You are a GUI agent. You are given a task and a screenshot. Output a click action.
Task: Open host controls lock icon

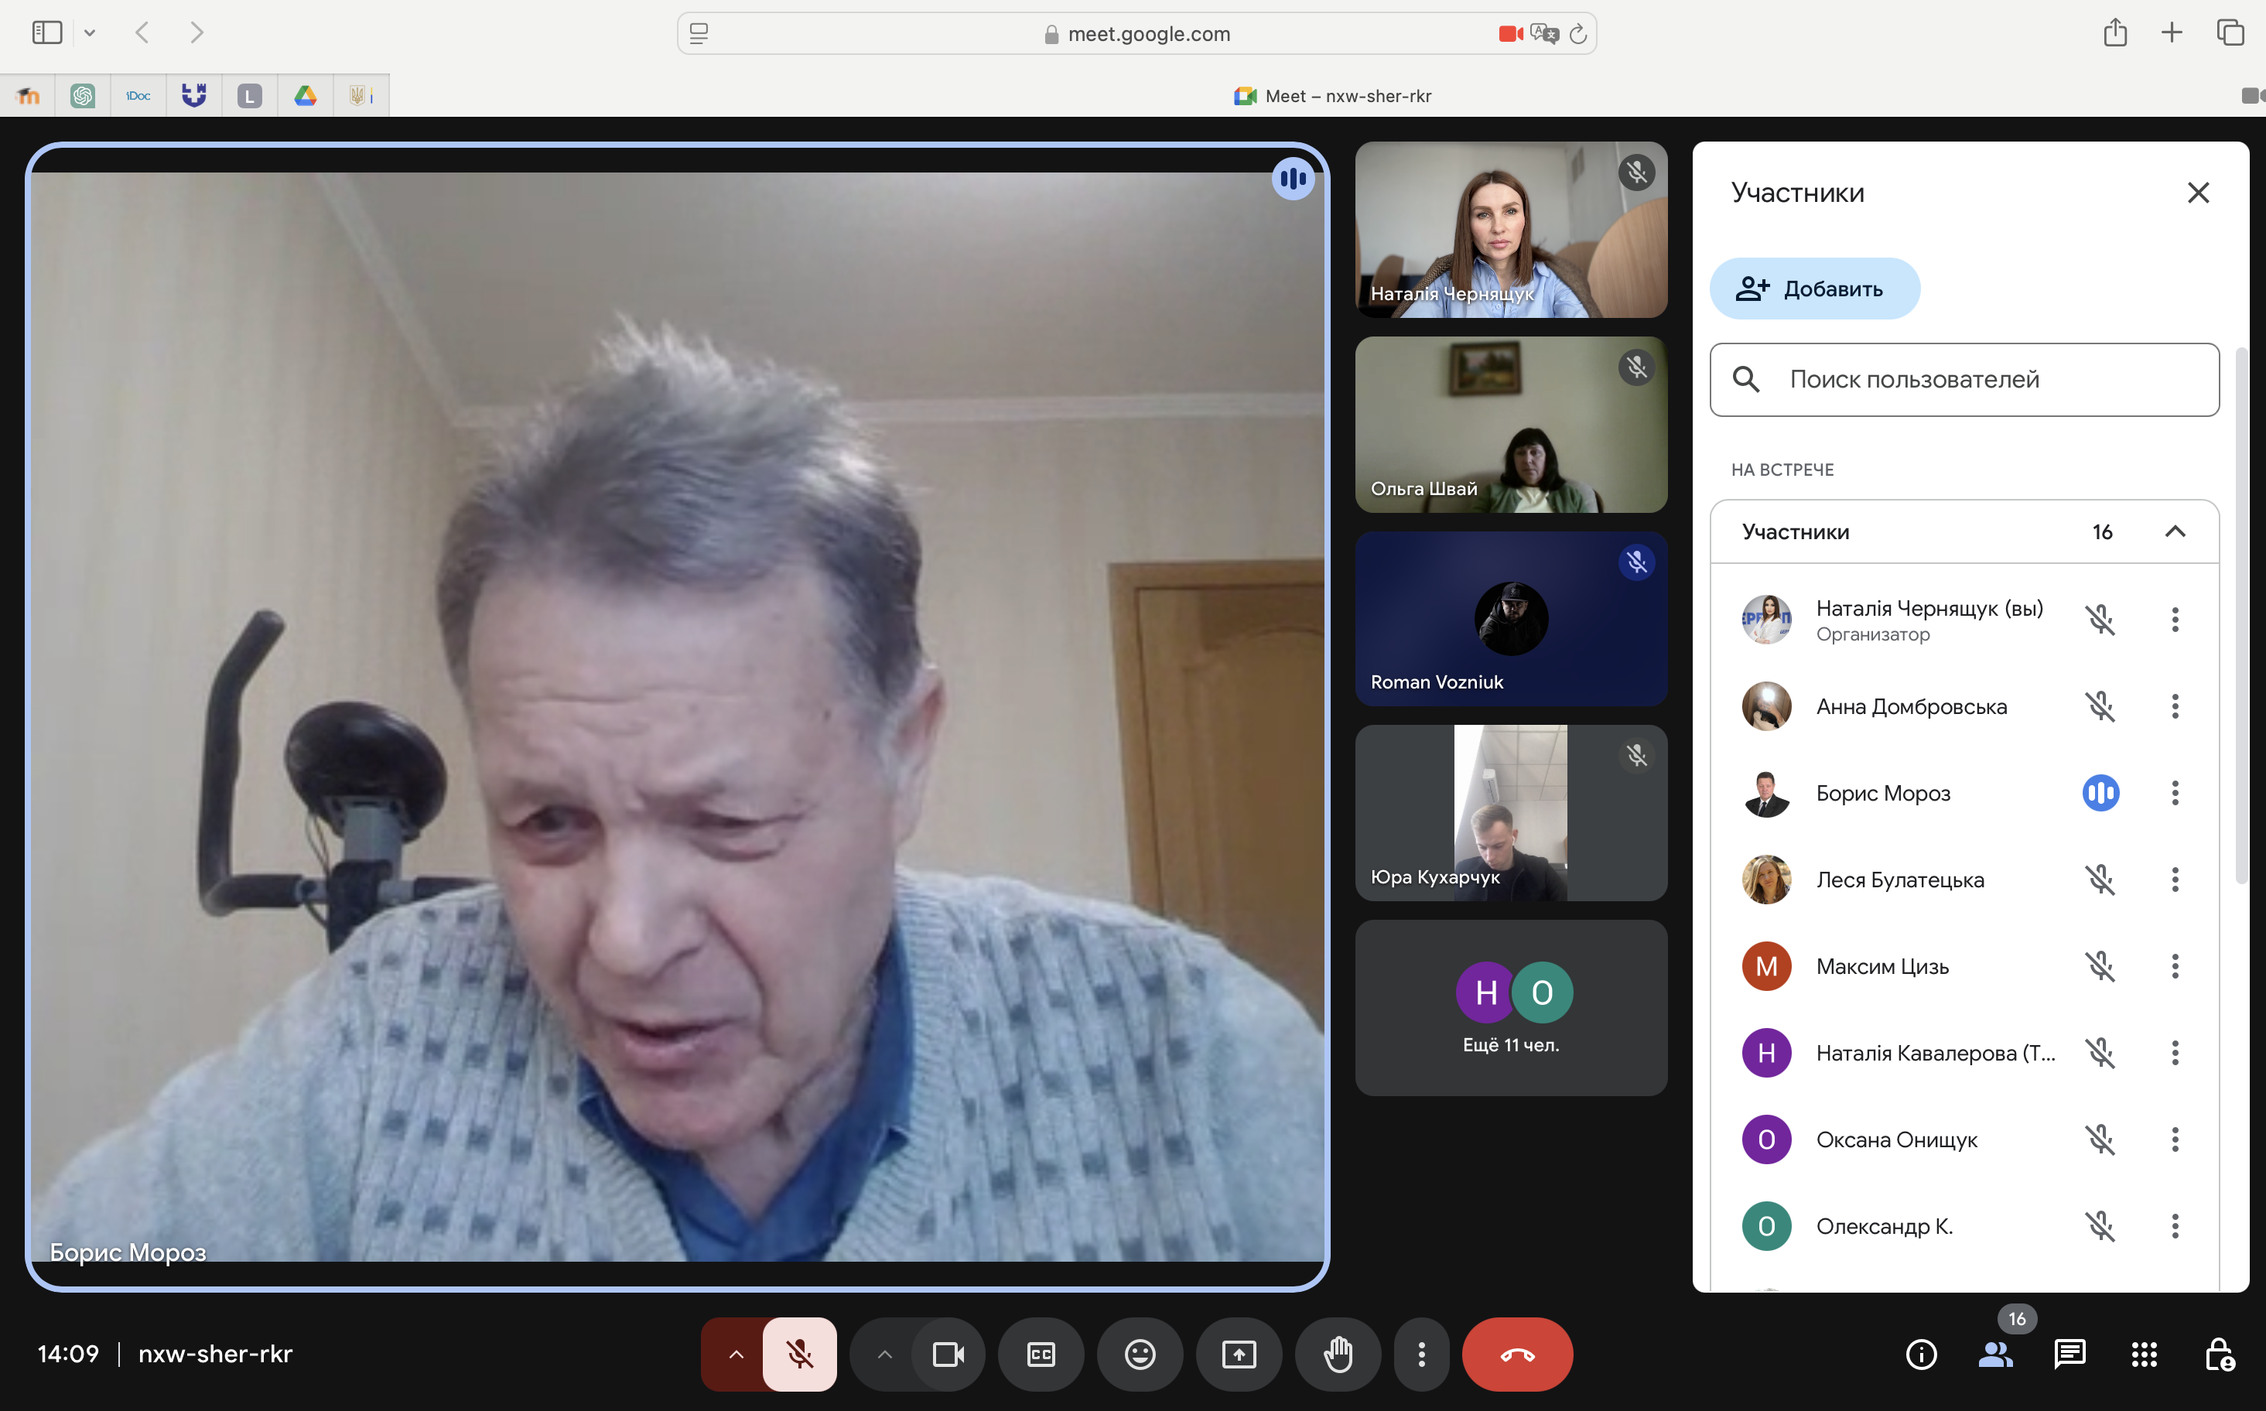[x=2218, y=1354]
